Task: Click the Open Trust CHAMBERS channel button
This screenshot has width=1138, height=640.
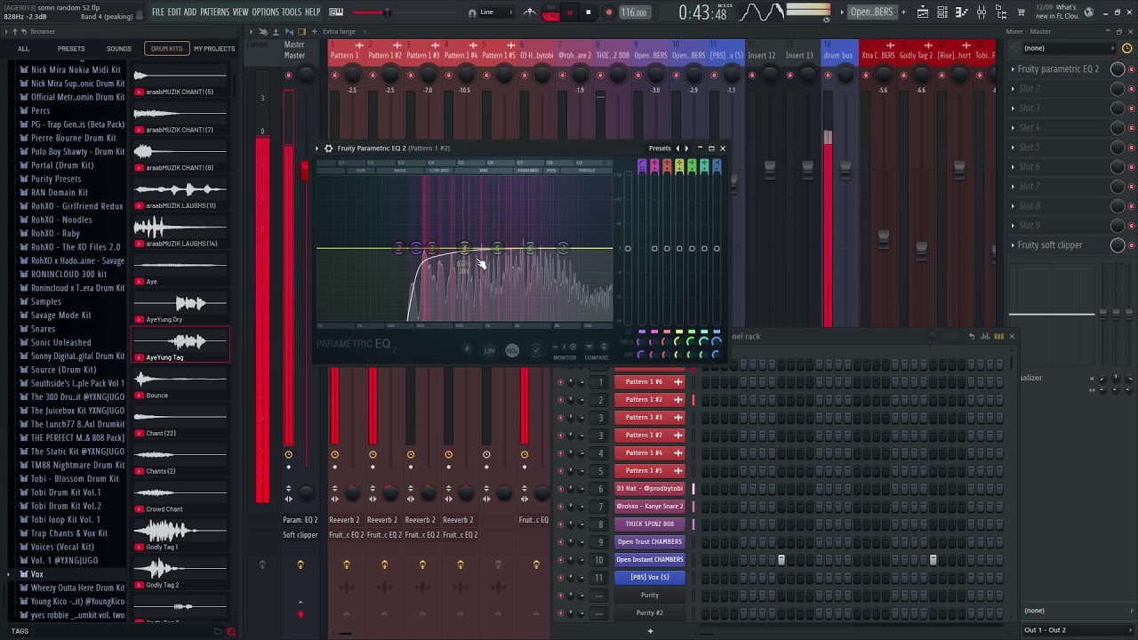Action: click(x=650, y=542)
